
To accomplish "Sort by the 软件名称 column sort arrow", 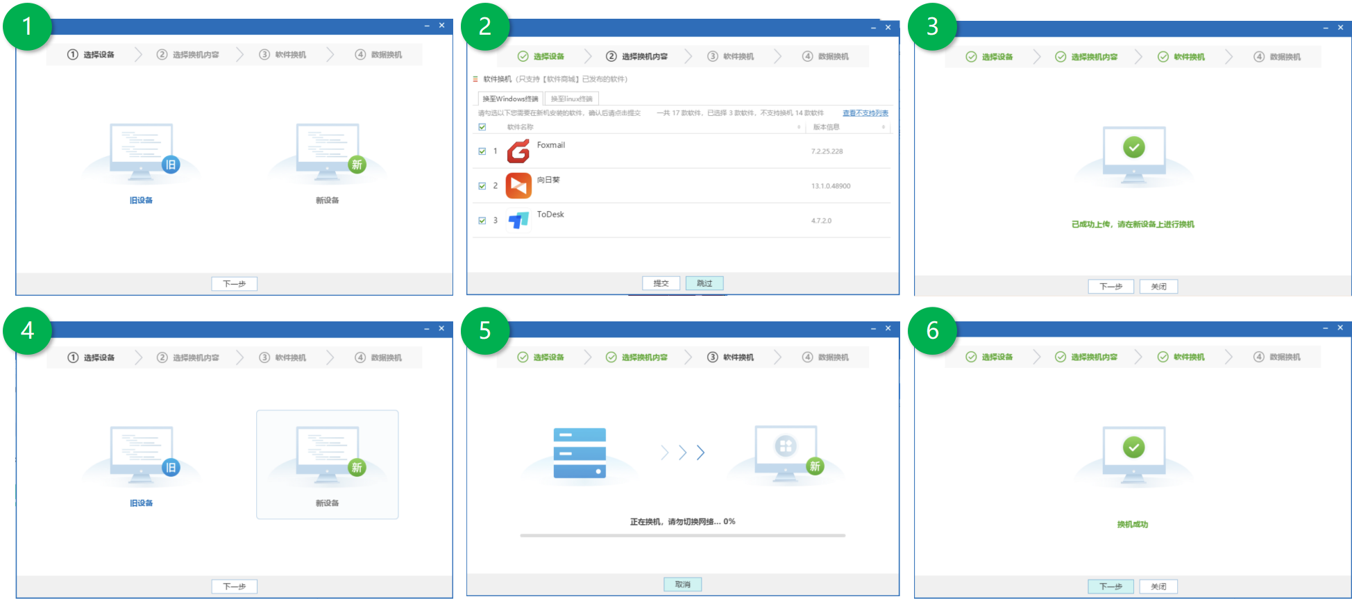I will tap(799, 127).
